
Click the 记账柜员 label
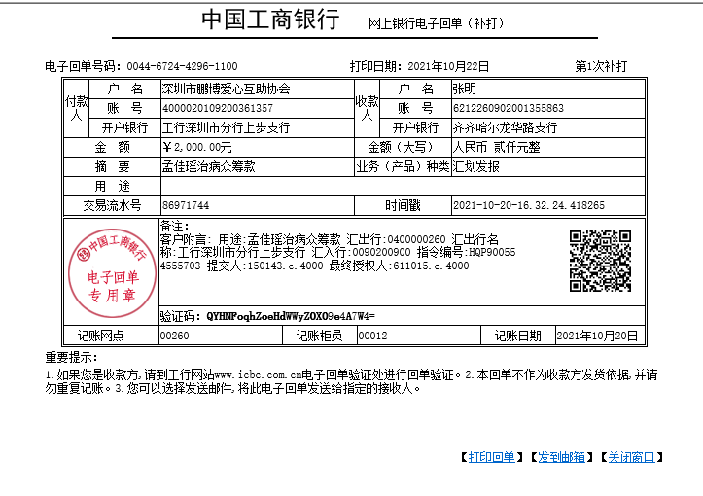(319, 336)
